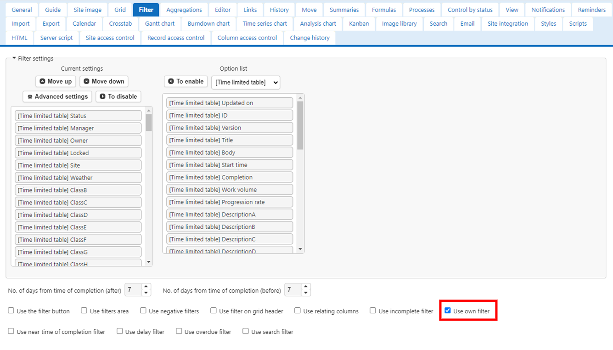Click the To enable button
This screenshot has height=350, width=613.
tap(186, 81)
